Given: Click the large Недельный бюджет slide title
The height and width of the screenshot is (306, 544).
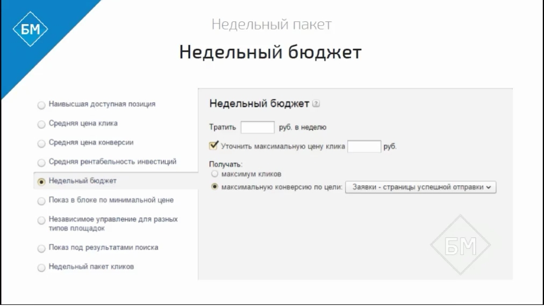Looking at the screenshot, I should pos(270,52).
